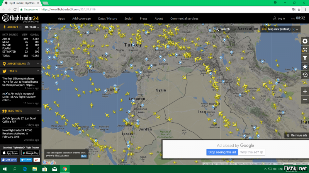
Task: Open the Apps menu
Action: coord(61,18)
